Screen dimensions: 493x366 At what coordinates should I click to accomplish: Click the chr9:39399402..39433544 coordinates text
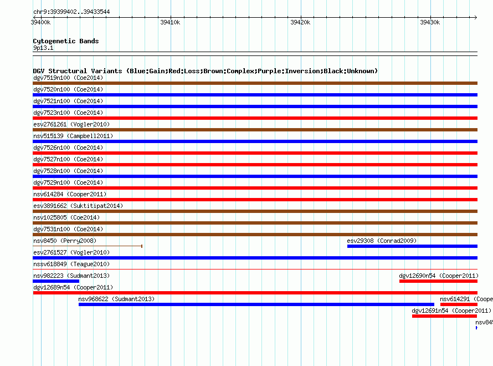[71, 12]
